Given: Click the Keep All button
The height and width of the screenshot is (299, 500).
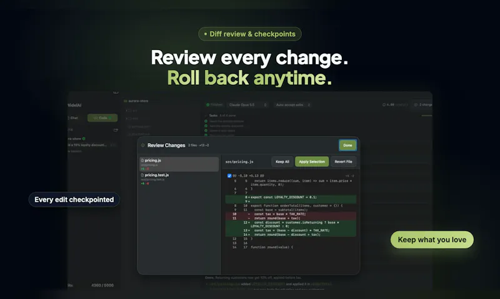Looking at the screenshot, I should click(x=282, y=162).
